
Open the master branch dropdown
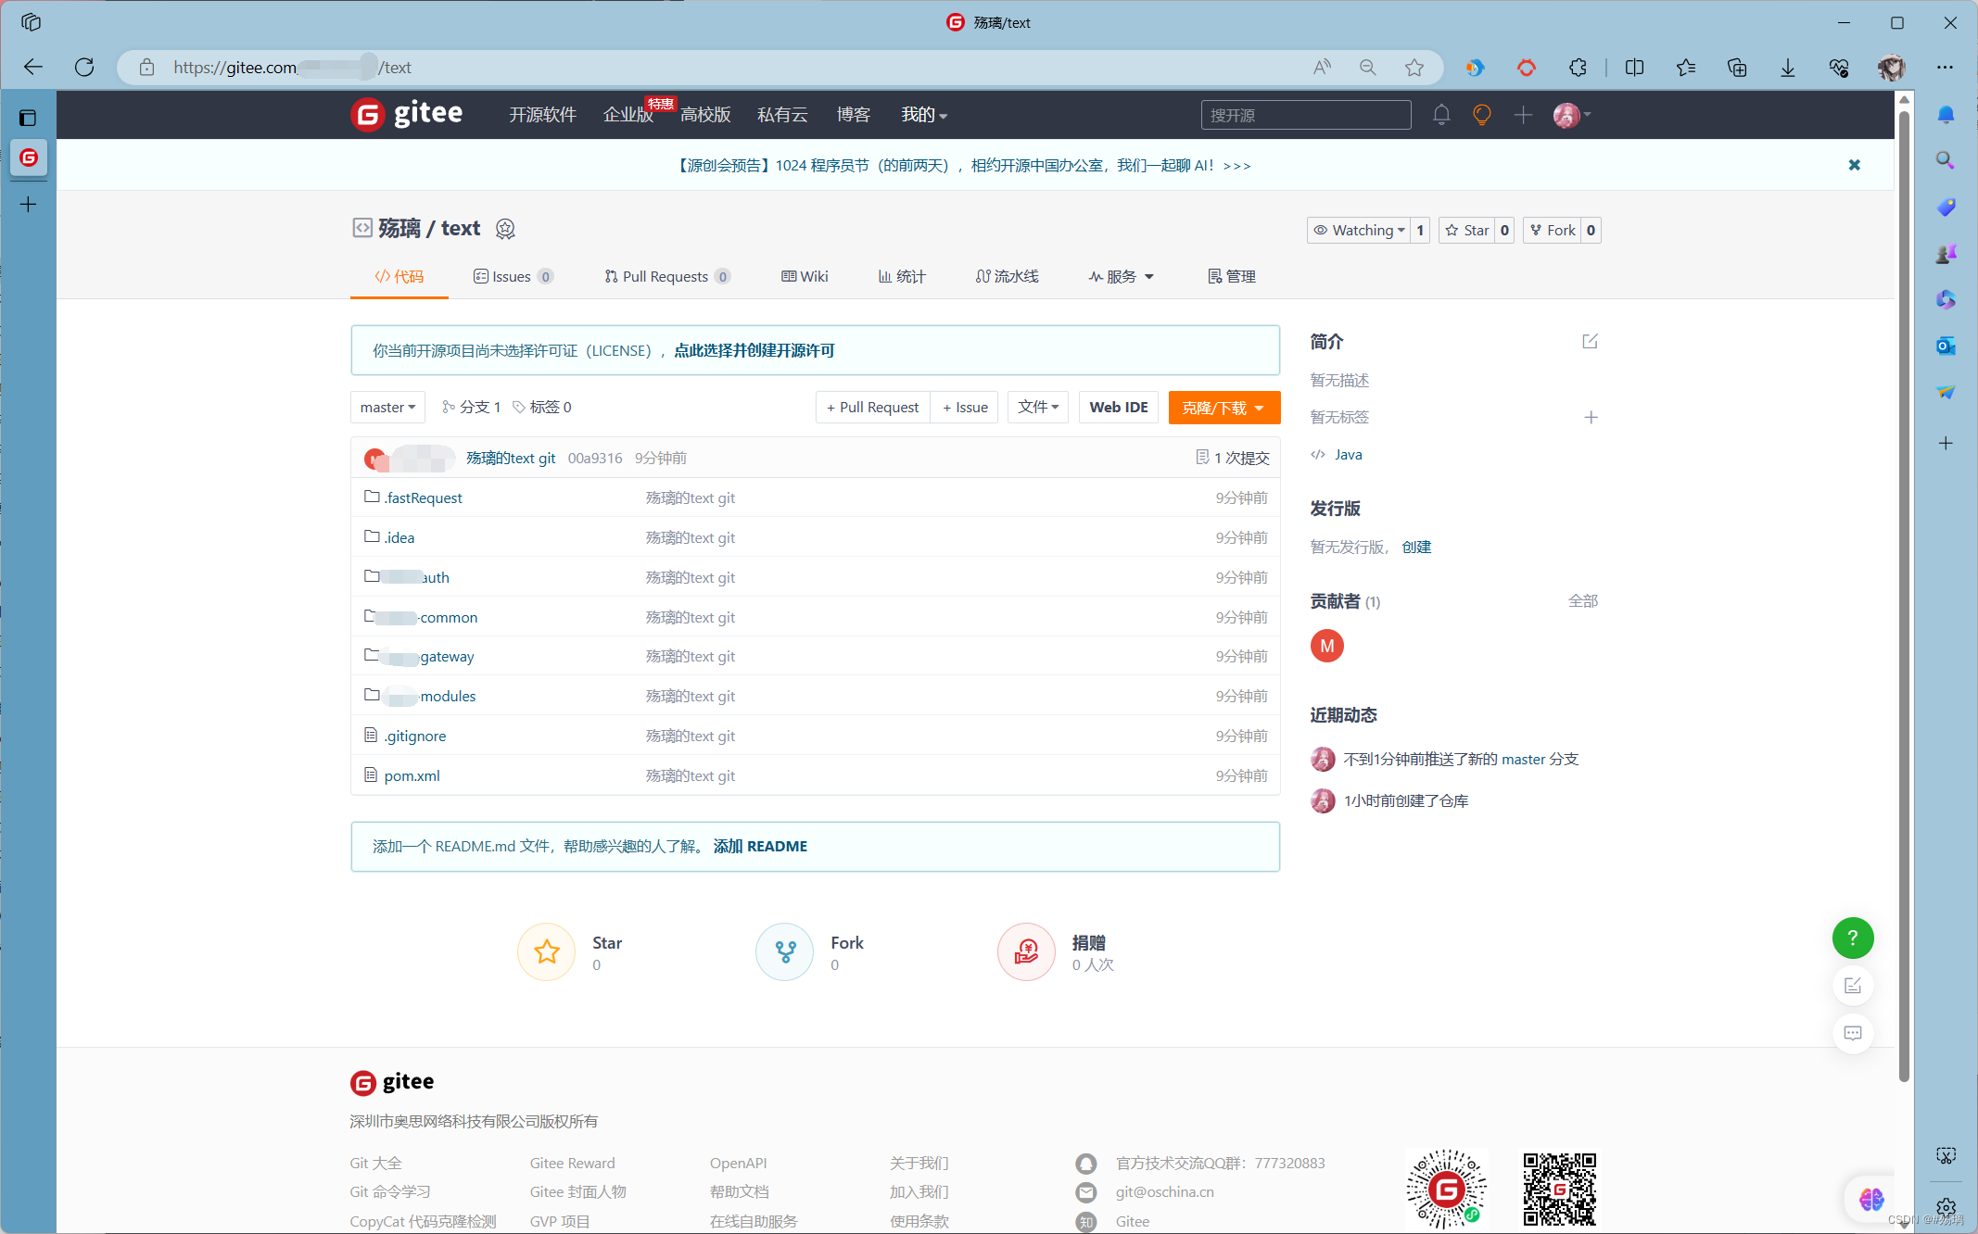click(x=387, y=407)
